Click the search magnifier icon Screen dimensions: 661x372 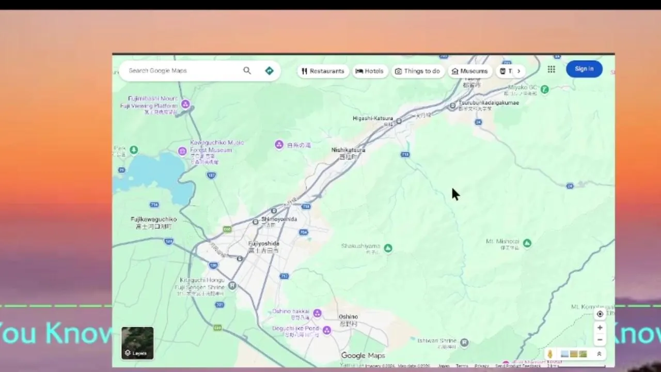tap(247, 71)
